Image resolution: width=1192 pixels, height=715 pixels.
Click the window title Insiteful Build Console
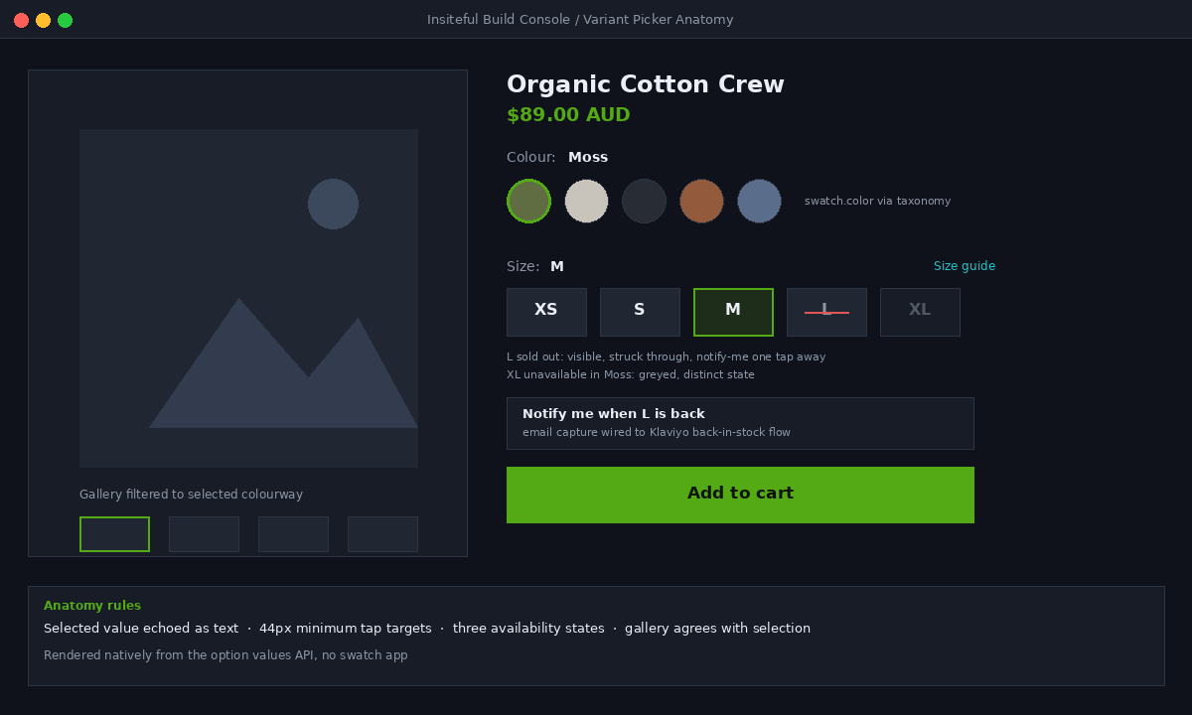[580, 20]
